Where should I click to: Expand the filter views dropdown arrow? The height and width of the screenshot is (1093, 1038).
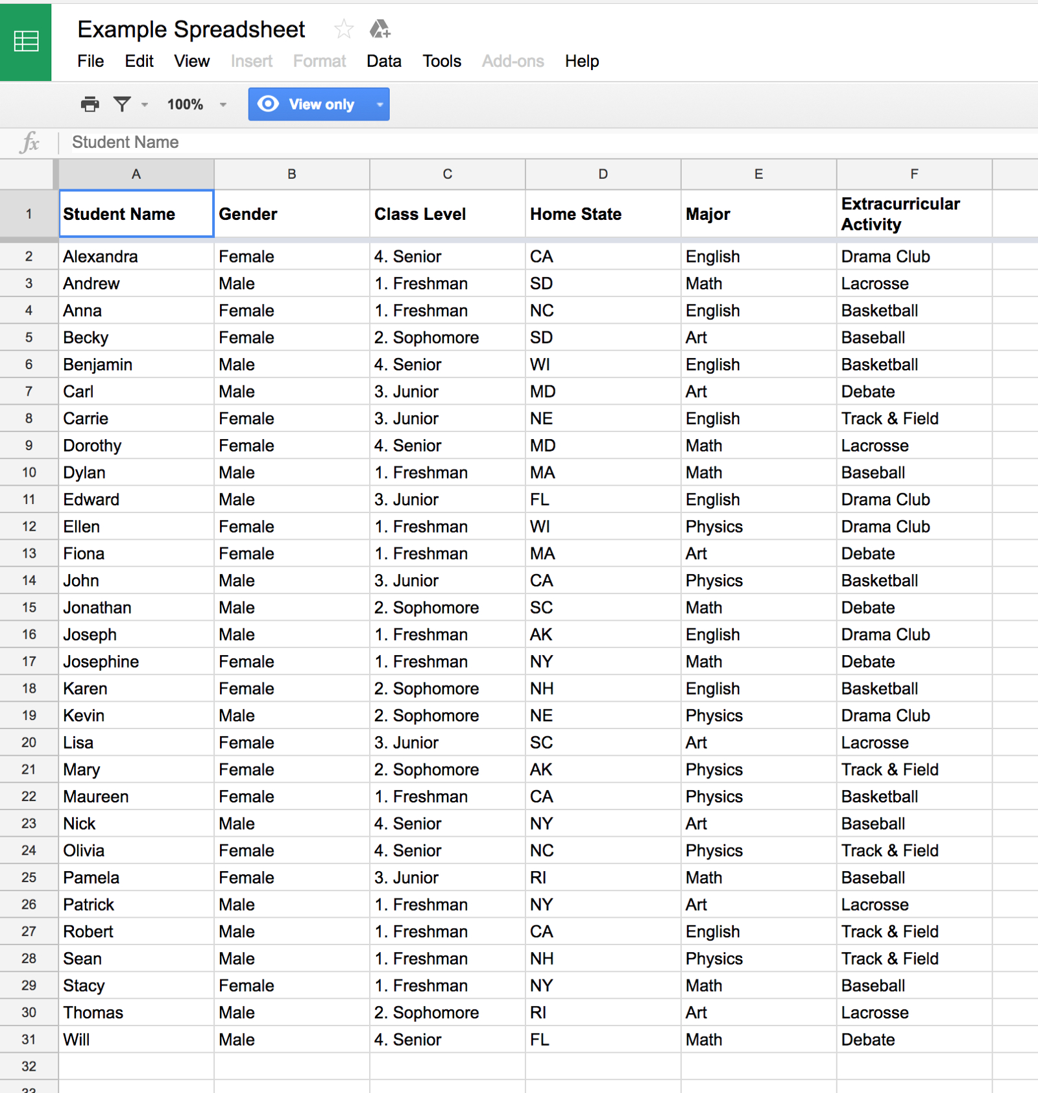pyautogui.click(x=145, y=104)
